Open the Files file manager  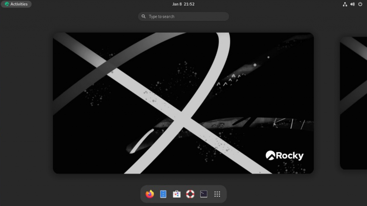click(x=163, y=194)
